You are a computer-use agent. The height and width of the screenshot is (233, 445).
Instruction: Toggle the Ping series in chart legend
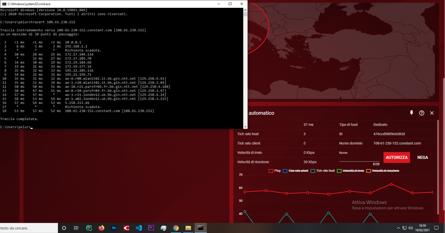point(274,171)
